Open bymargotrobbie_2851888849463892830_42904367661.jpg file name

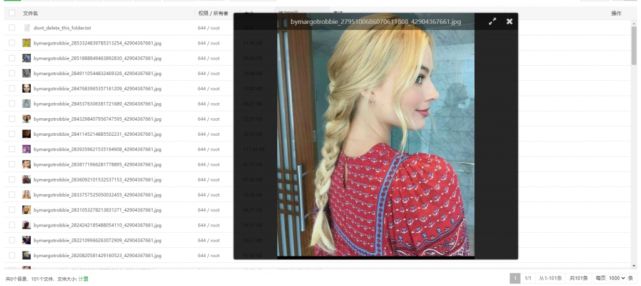[x=97, y=58]
